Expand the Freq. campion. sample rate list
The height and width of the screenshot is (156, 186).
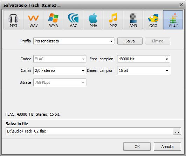(x=144, y=59)
